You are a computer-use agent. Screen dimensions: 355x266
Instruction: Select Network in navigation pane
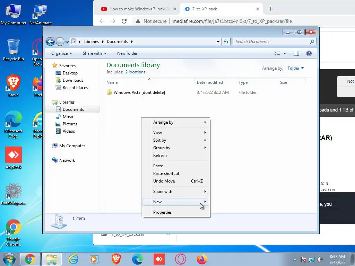(x=67, y=160)
